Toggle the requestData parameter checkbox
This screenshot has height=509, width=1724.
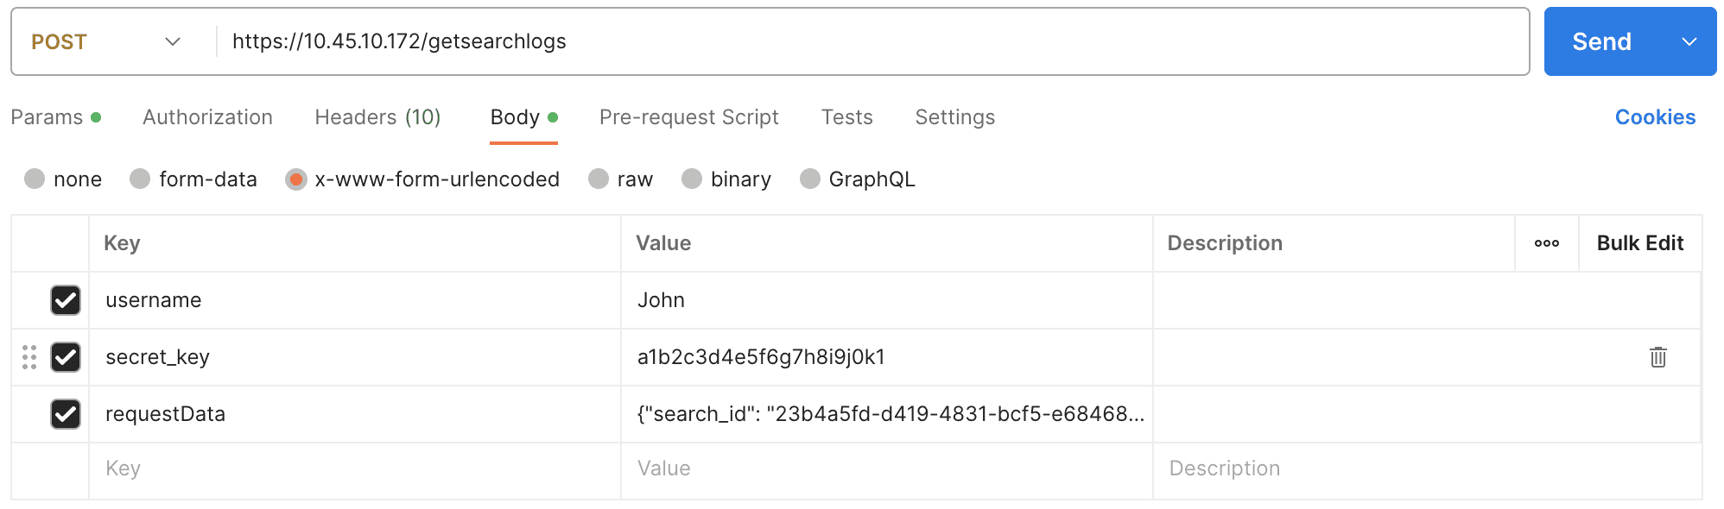click(66, 414)
